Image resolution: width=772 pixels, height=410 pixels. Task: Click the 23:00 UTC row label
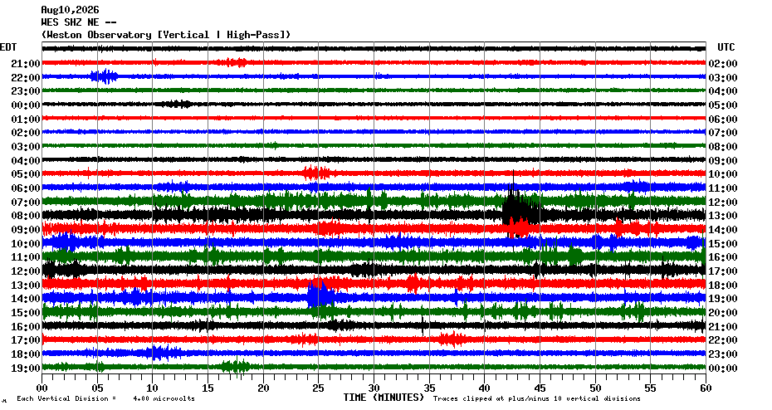(723, 354)
